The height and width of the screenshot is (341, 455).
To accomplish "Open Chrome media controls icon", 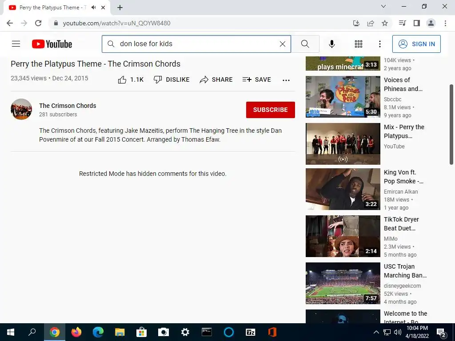I will pyautogui.click(x=402, y=23).
